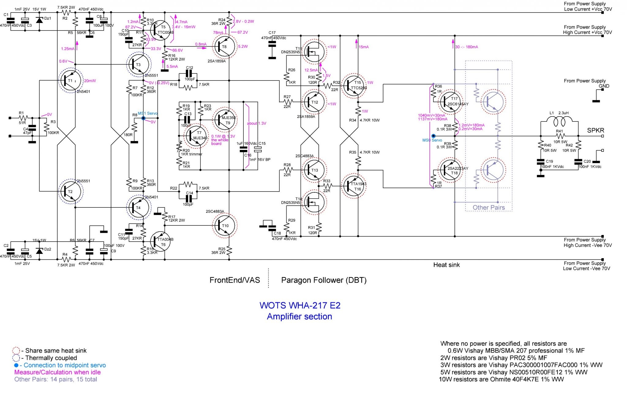This screenshot has width=627, height=394.
Task: Click transistor T1 2N5401 symbol
Action: pos(71,80)
